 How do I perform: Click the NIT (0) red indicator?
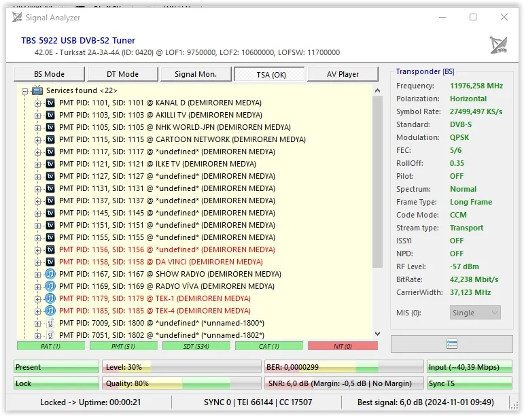point(342,346)
